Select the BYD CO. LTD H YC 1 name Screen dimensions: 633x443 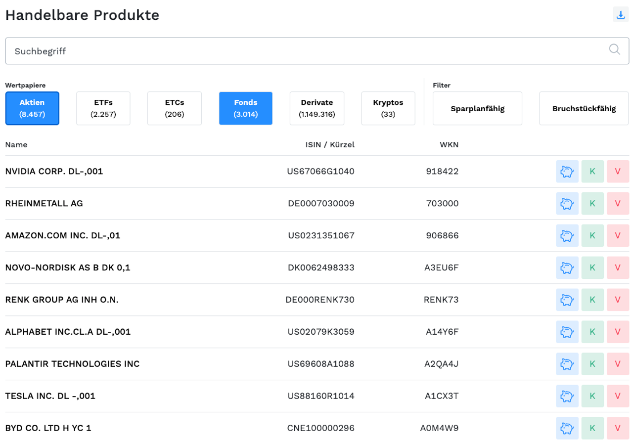(x=48, y=428)
